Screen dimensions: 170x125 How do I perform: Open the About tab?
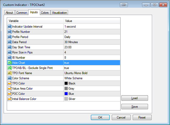click(x=9, y=13)
